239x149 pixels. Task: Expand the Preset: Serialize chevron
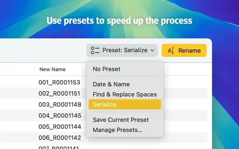click(x=152, y=50)
